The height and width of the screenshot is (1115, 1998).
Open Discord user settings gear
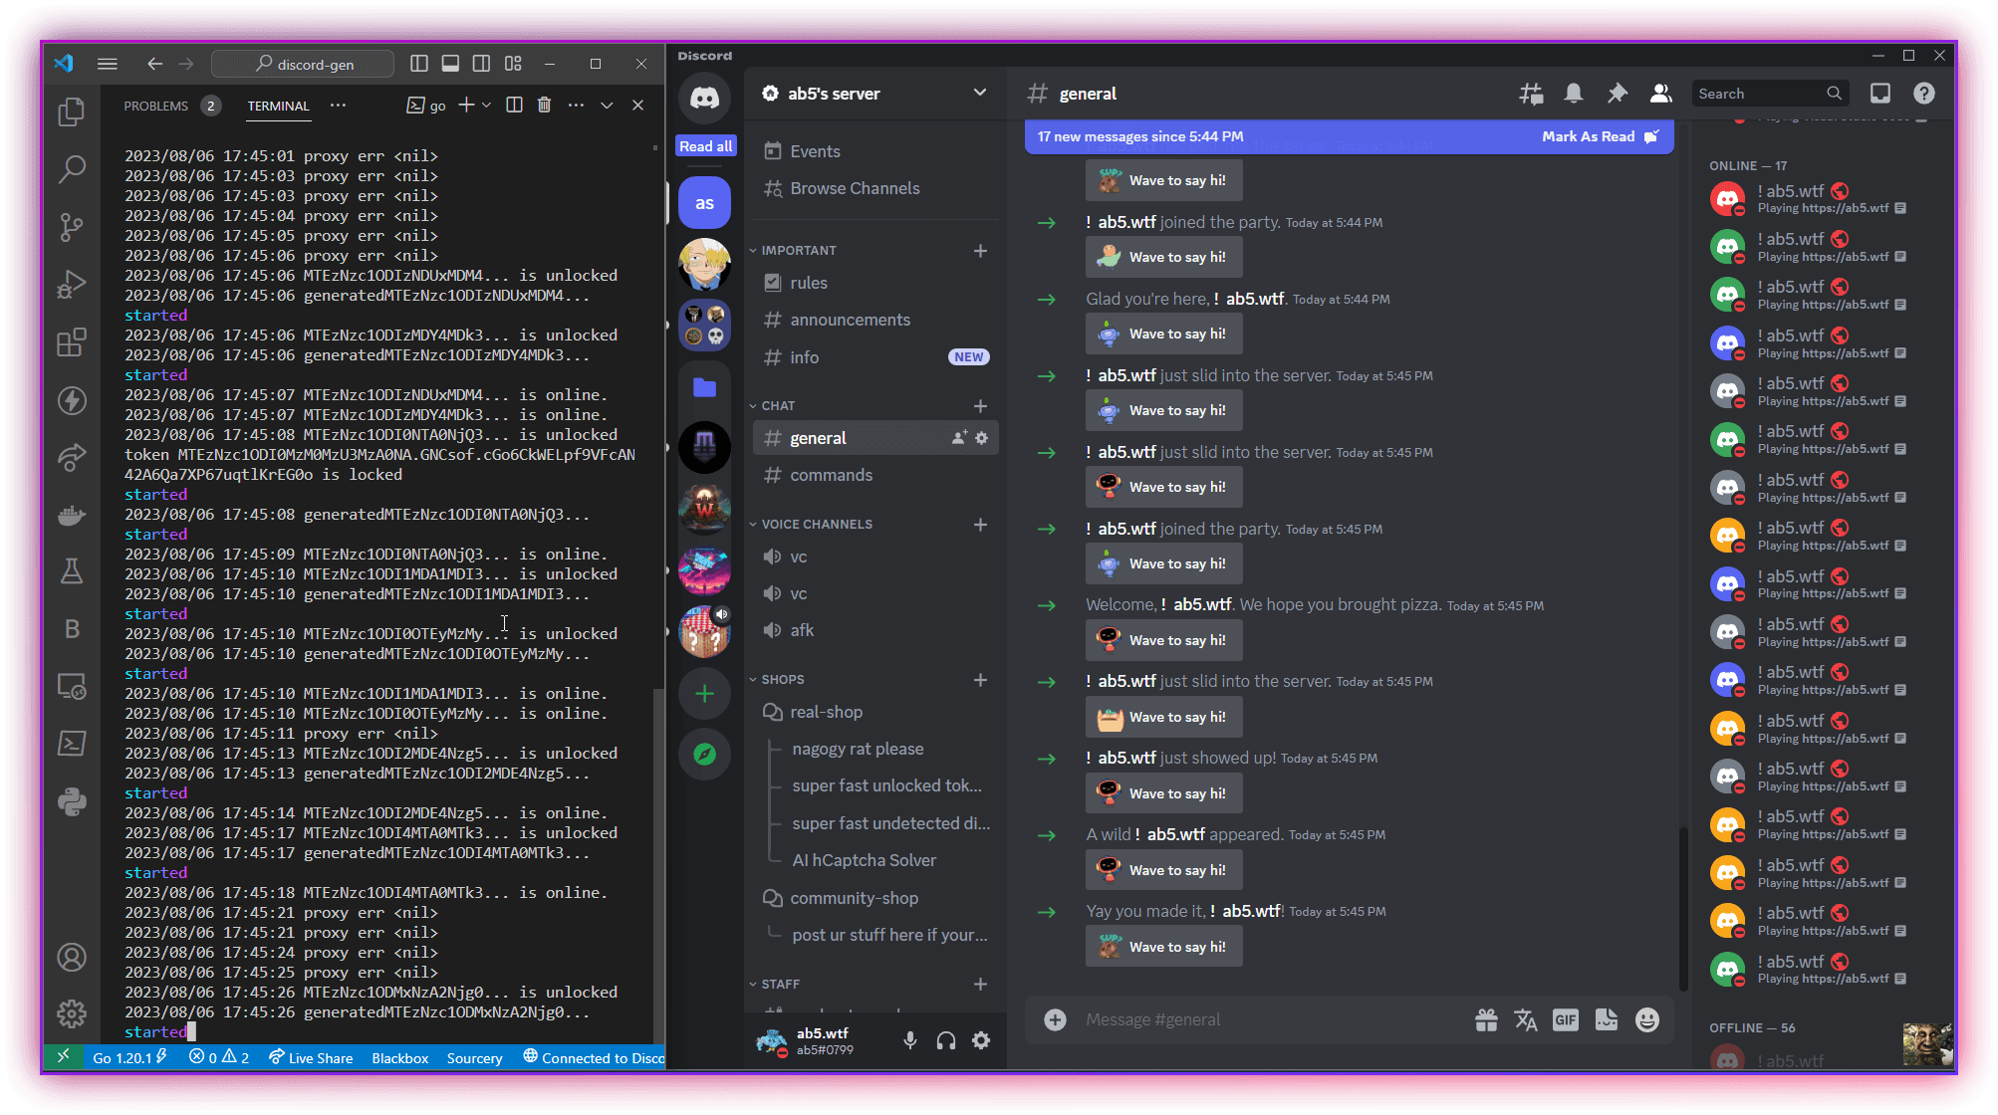[x=981, y=1040]
